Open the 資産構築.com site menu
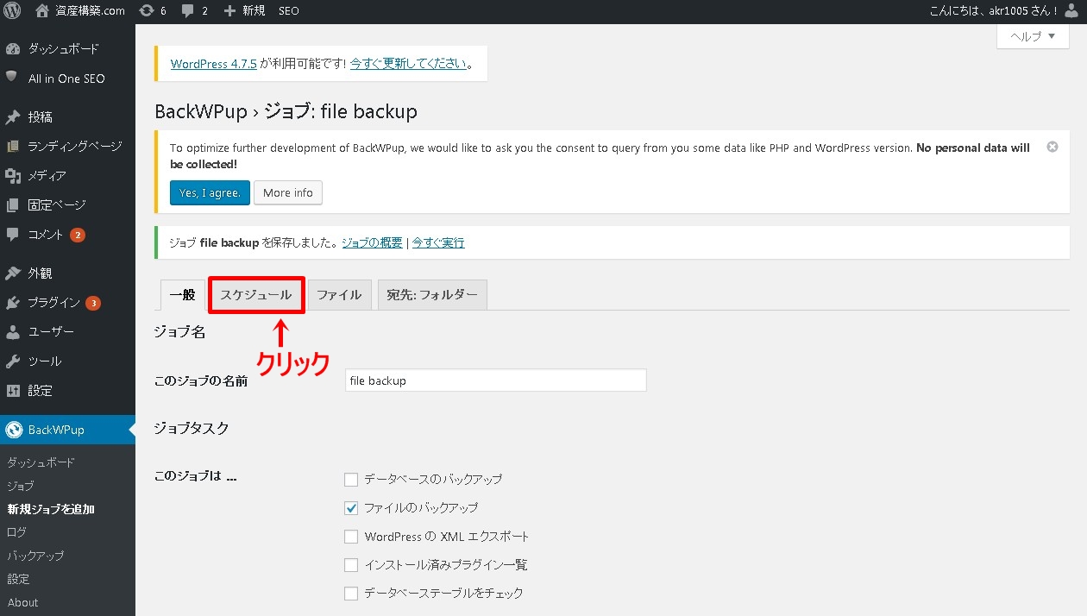 80,11
